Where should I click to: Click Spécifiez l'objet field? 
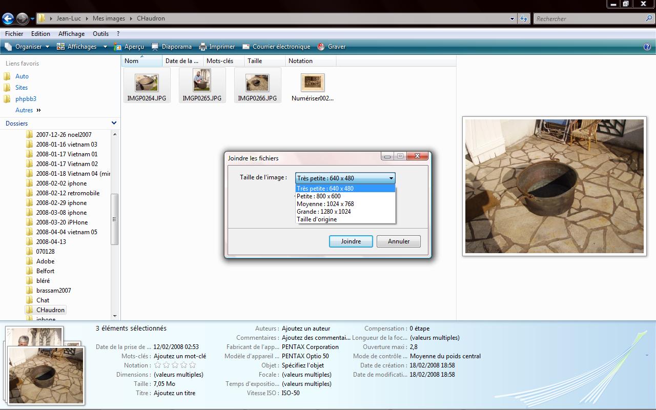coord(303,365)
